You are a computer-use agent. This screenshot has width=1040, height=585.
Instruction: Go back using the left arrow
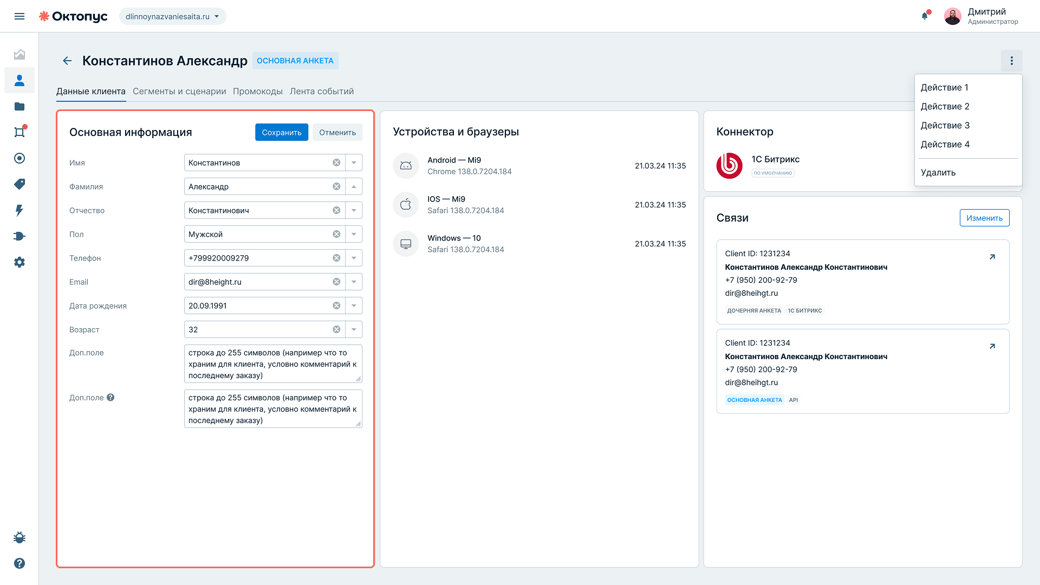(x=67, y=61)
